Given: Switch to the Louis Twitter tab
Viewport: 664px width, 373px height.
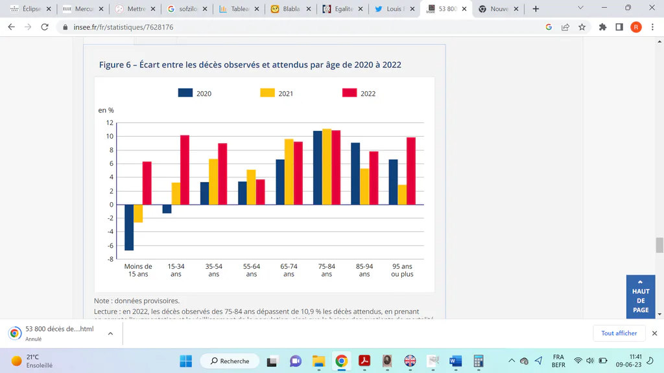Looking at the screenshot, I should 395,9.
